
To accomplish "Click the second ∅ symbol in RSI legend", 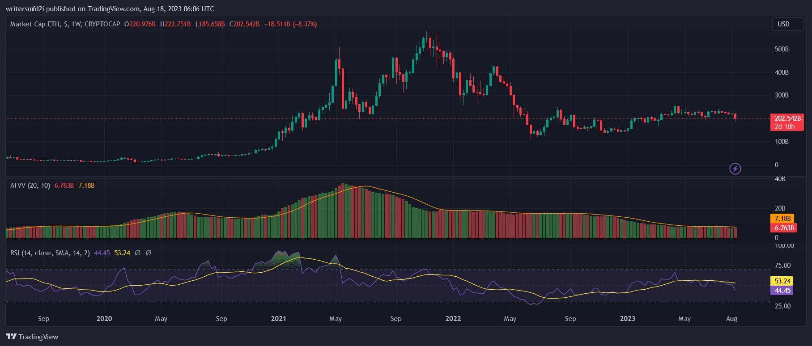I will click(149, 253).
